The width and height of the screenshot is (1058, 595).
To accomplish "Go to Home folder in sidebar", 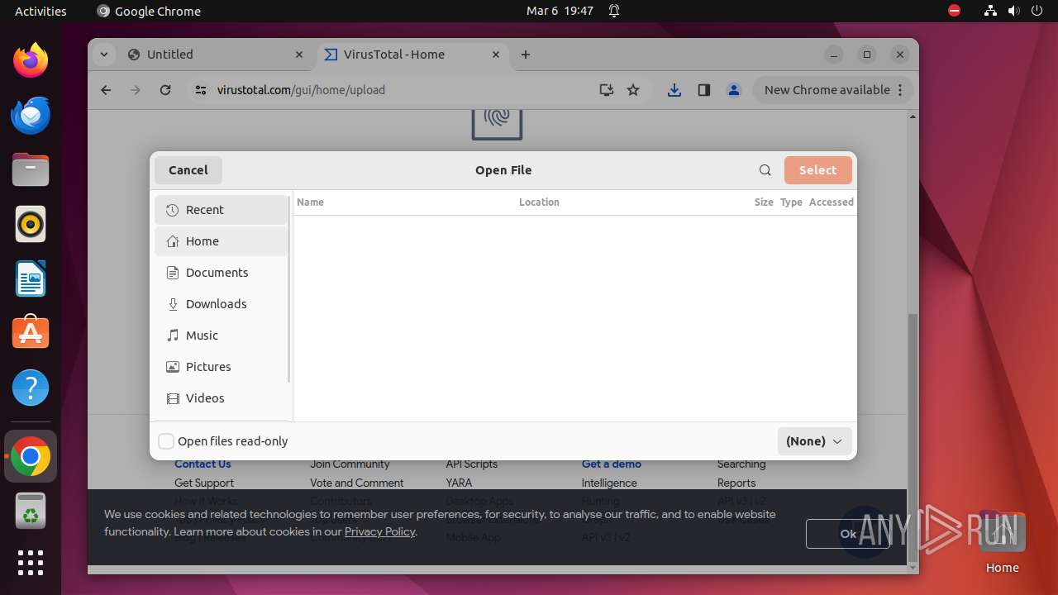I will pyautogui.click(x=221, y=241).
